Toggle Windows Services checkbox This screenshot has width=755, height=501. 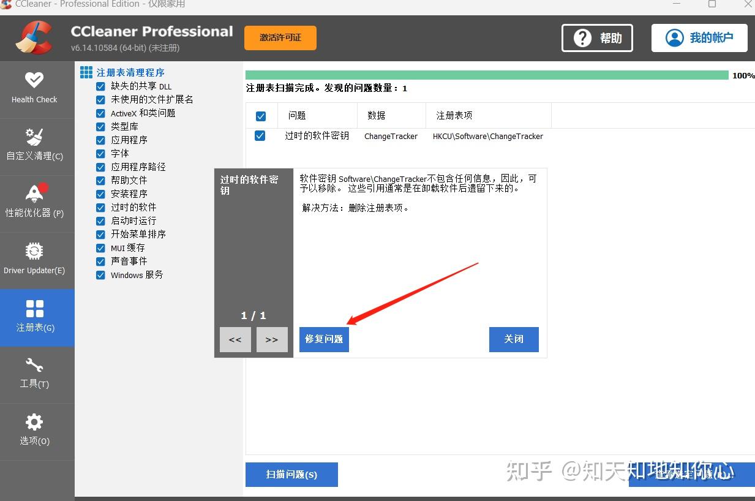[100, 275]
